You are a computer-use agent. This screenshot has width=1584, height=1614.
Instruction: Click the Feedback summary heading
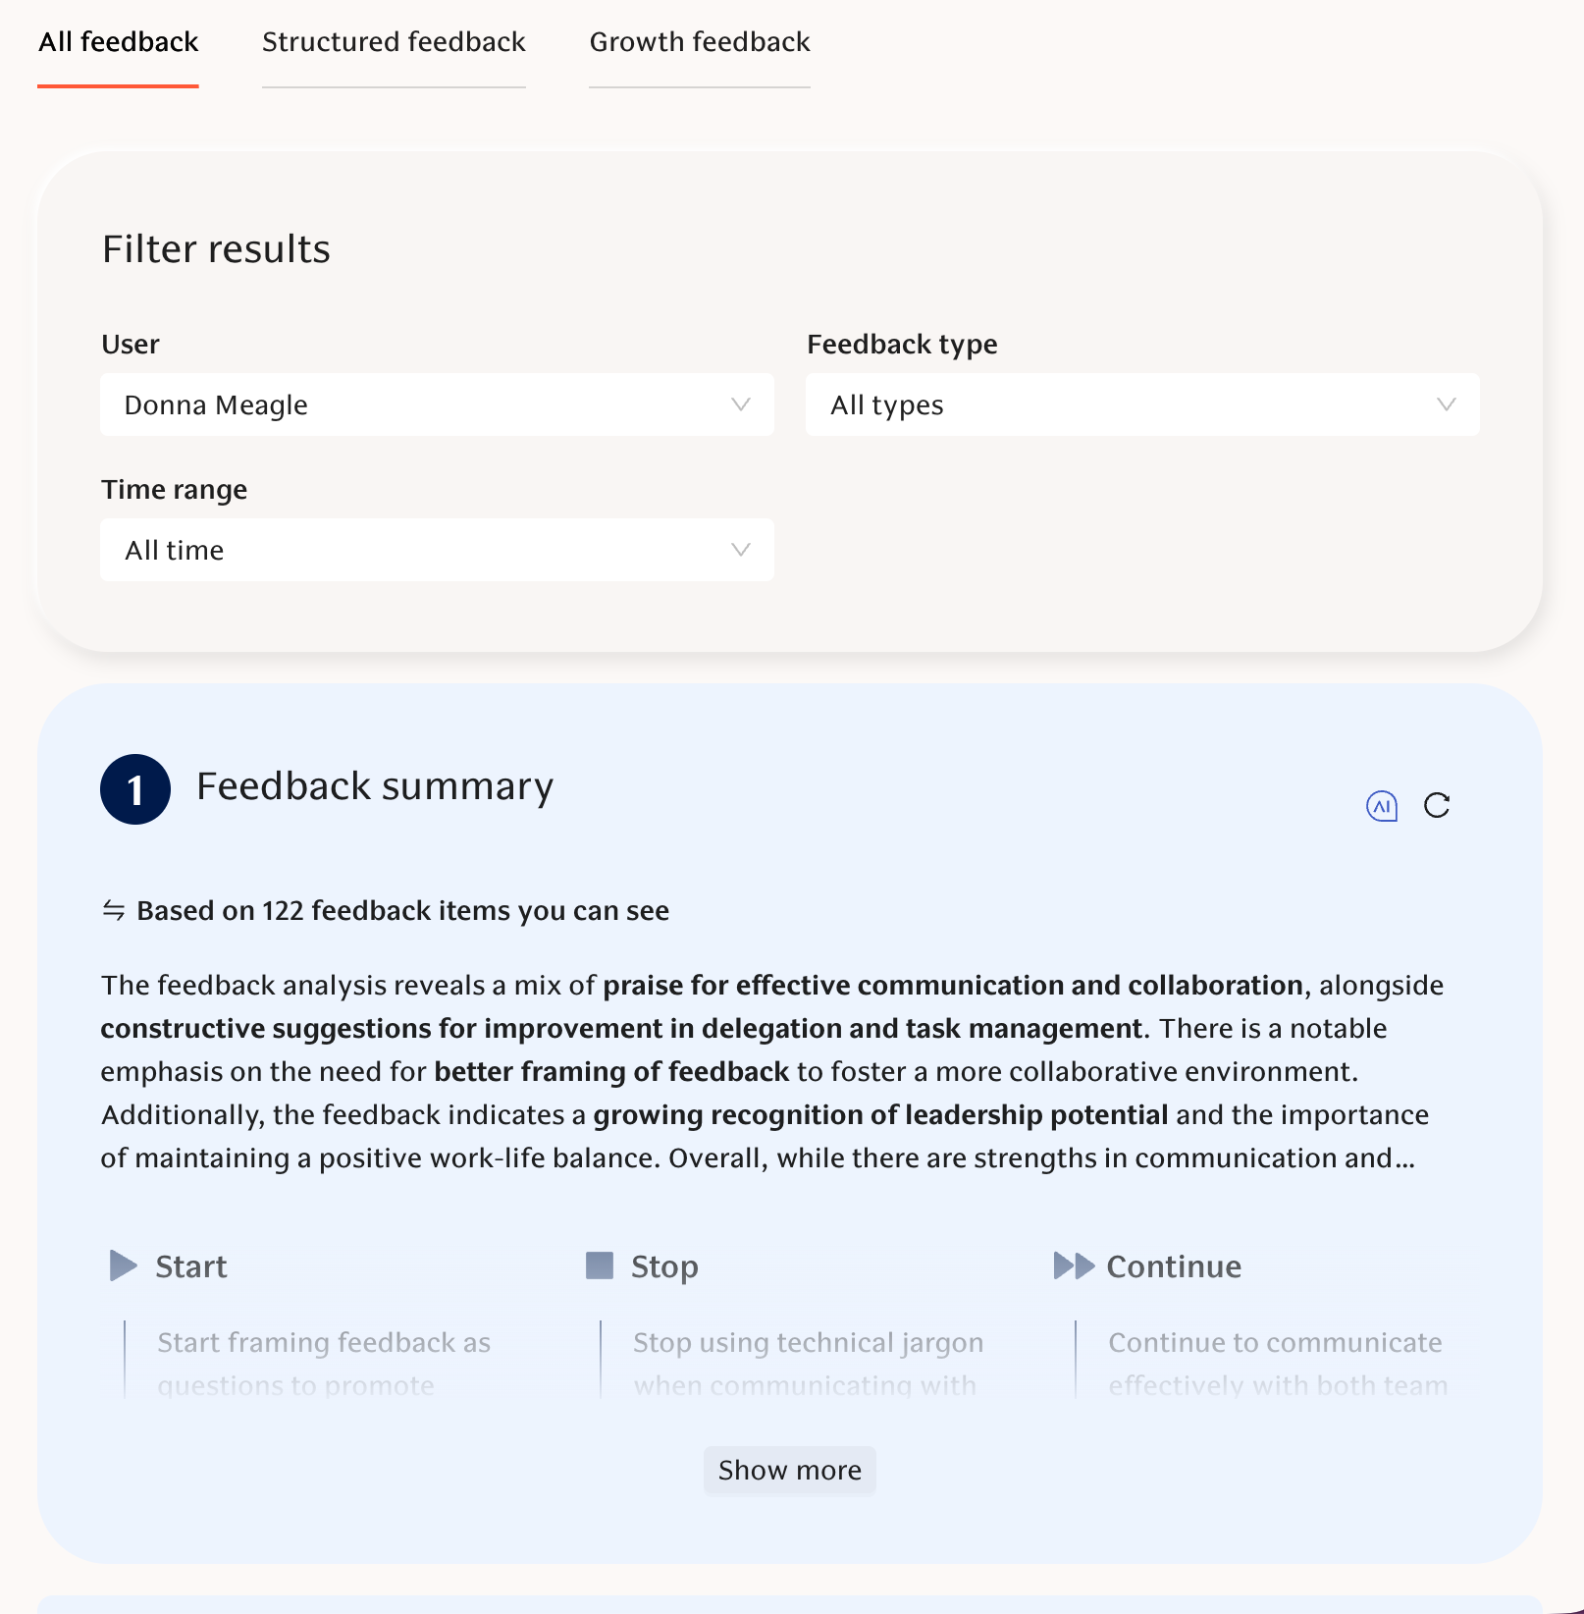[375, 786]
